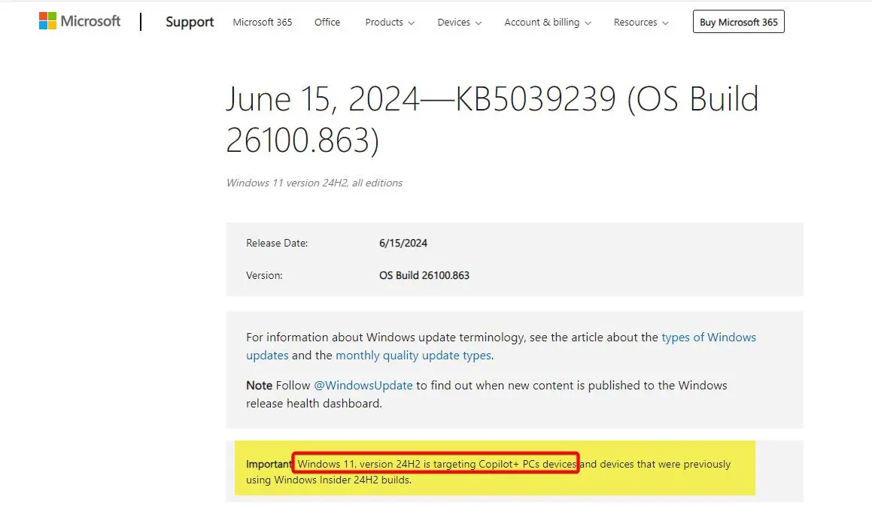Open the types of Windows updates link
Screen dimensions: 872x530
[x=709, y=337]
